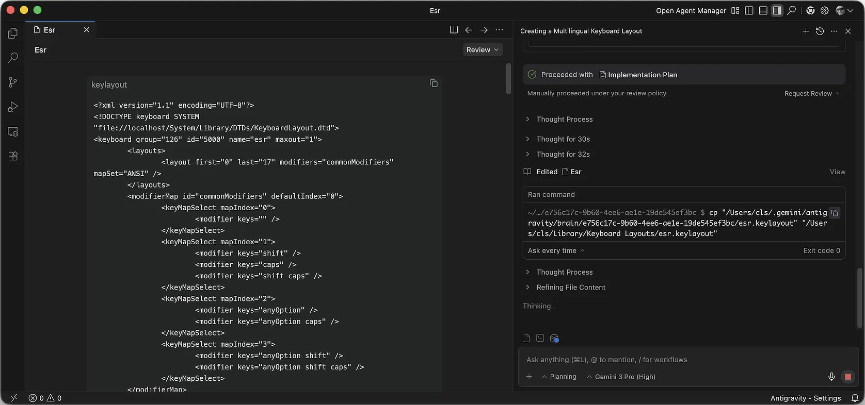Expand the 'Thought for 30s' section
This screenshot has width=865, height=405.
[x=563, y=139]
